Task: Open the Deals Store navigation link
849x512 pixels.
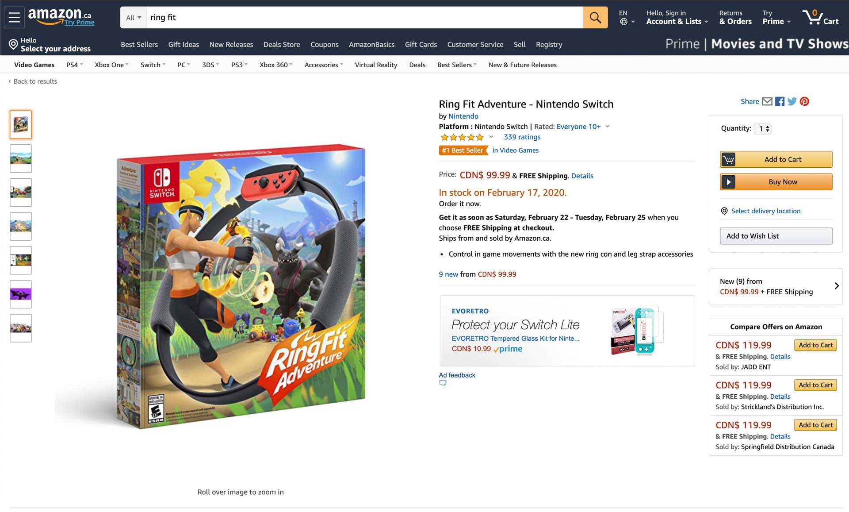Action: click(282, 45)
